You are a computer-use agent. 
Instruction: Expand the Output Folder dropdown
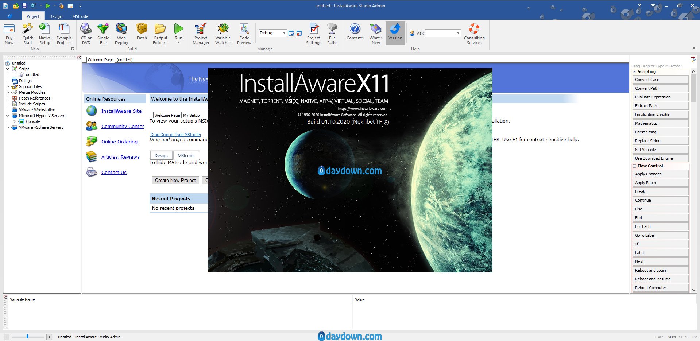[x=161, y=43]
